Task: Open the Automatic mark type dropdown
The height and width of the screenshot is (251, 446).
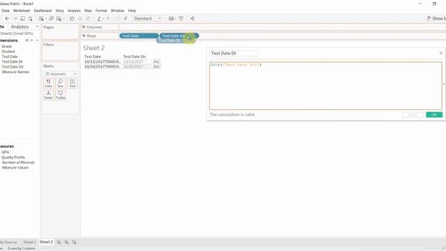Action: tap(61, 74)
